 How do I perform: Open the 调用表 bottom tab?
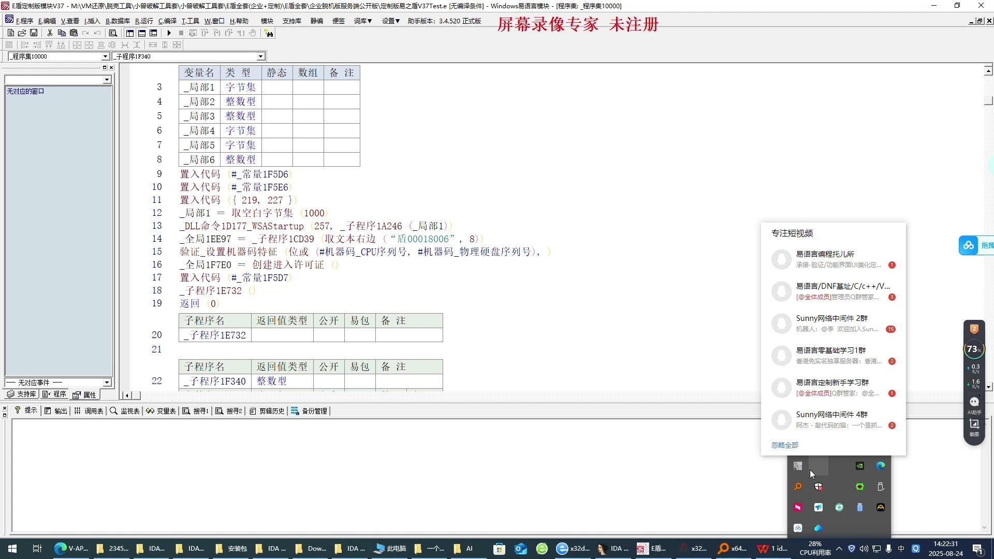pos(89,410)
